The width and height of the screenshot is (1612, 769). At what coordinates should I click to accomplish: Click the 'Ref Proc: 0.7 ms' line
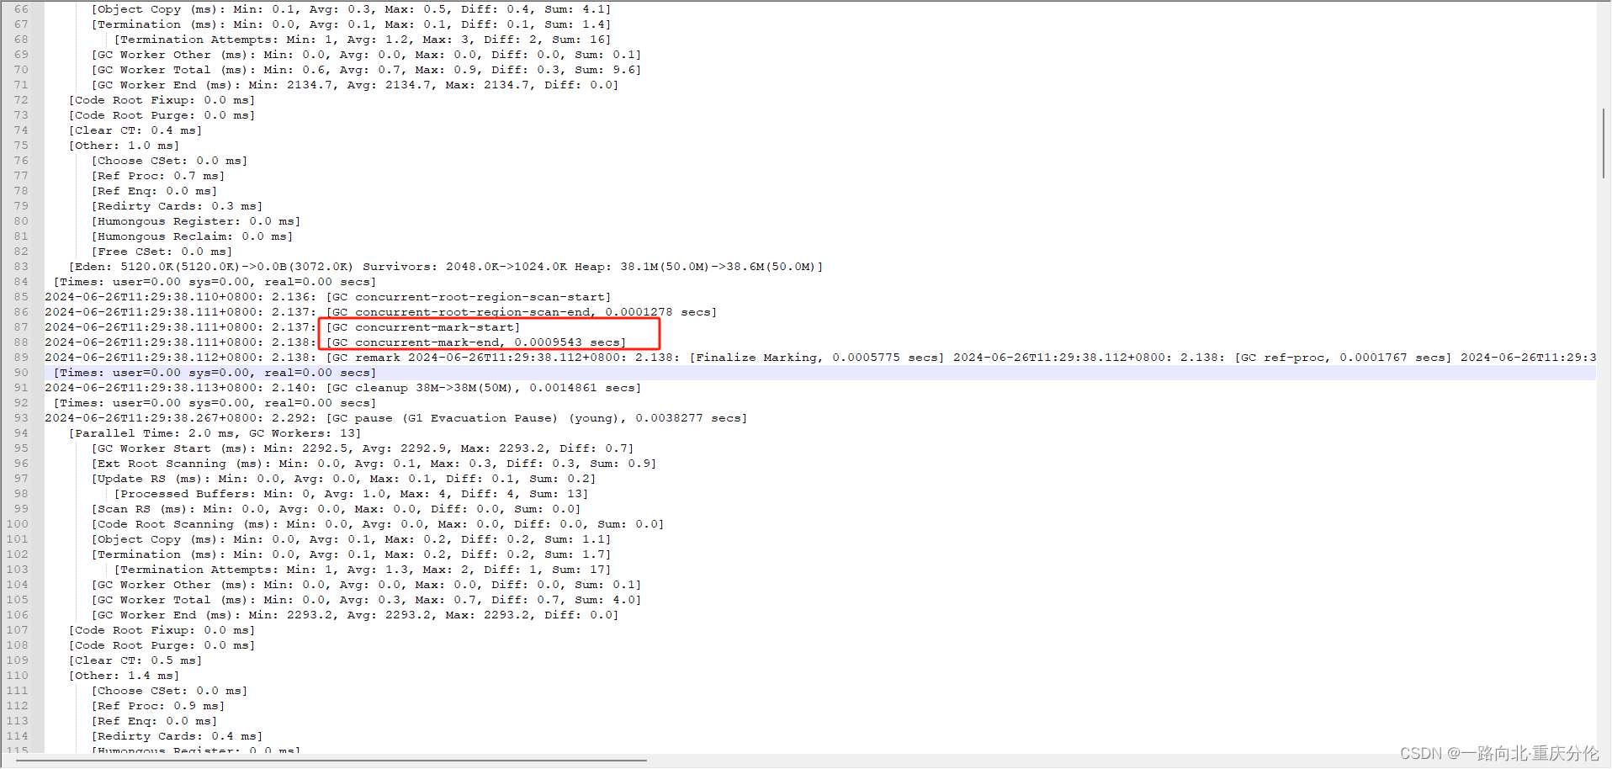point(158,176)
